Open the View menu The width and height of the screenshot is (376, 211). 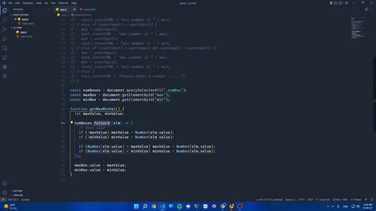click(x=39, y=3)
